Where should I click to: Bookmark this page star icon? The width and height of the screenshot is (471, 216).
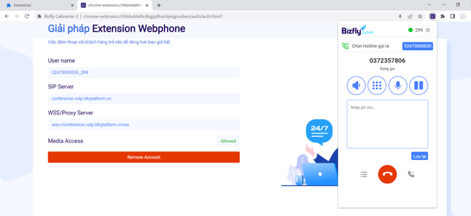pos(420,17)
